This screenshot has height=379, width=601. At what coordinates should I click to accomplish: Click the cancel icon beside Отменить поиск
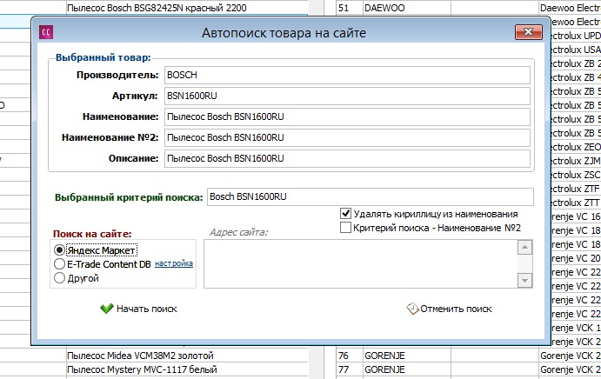pyautogui.click(x=412, y=309)
